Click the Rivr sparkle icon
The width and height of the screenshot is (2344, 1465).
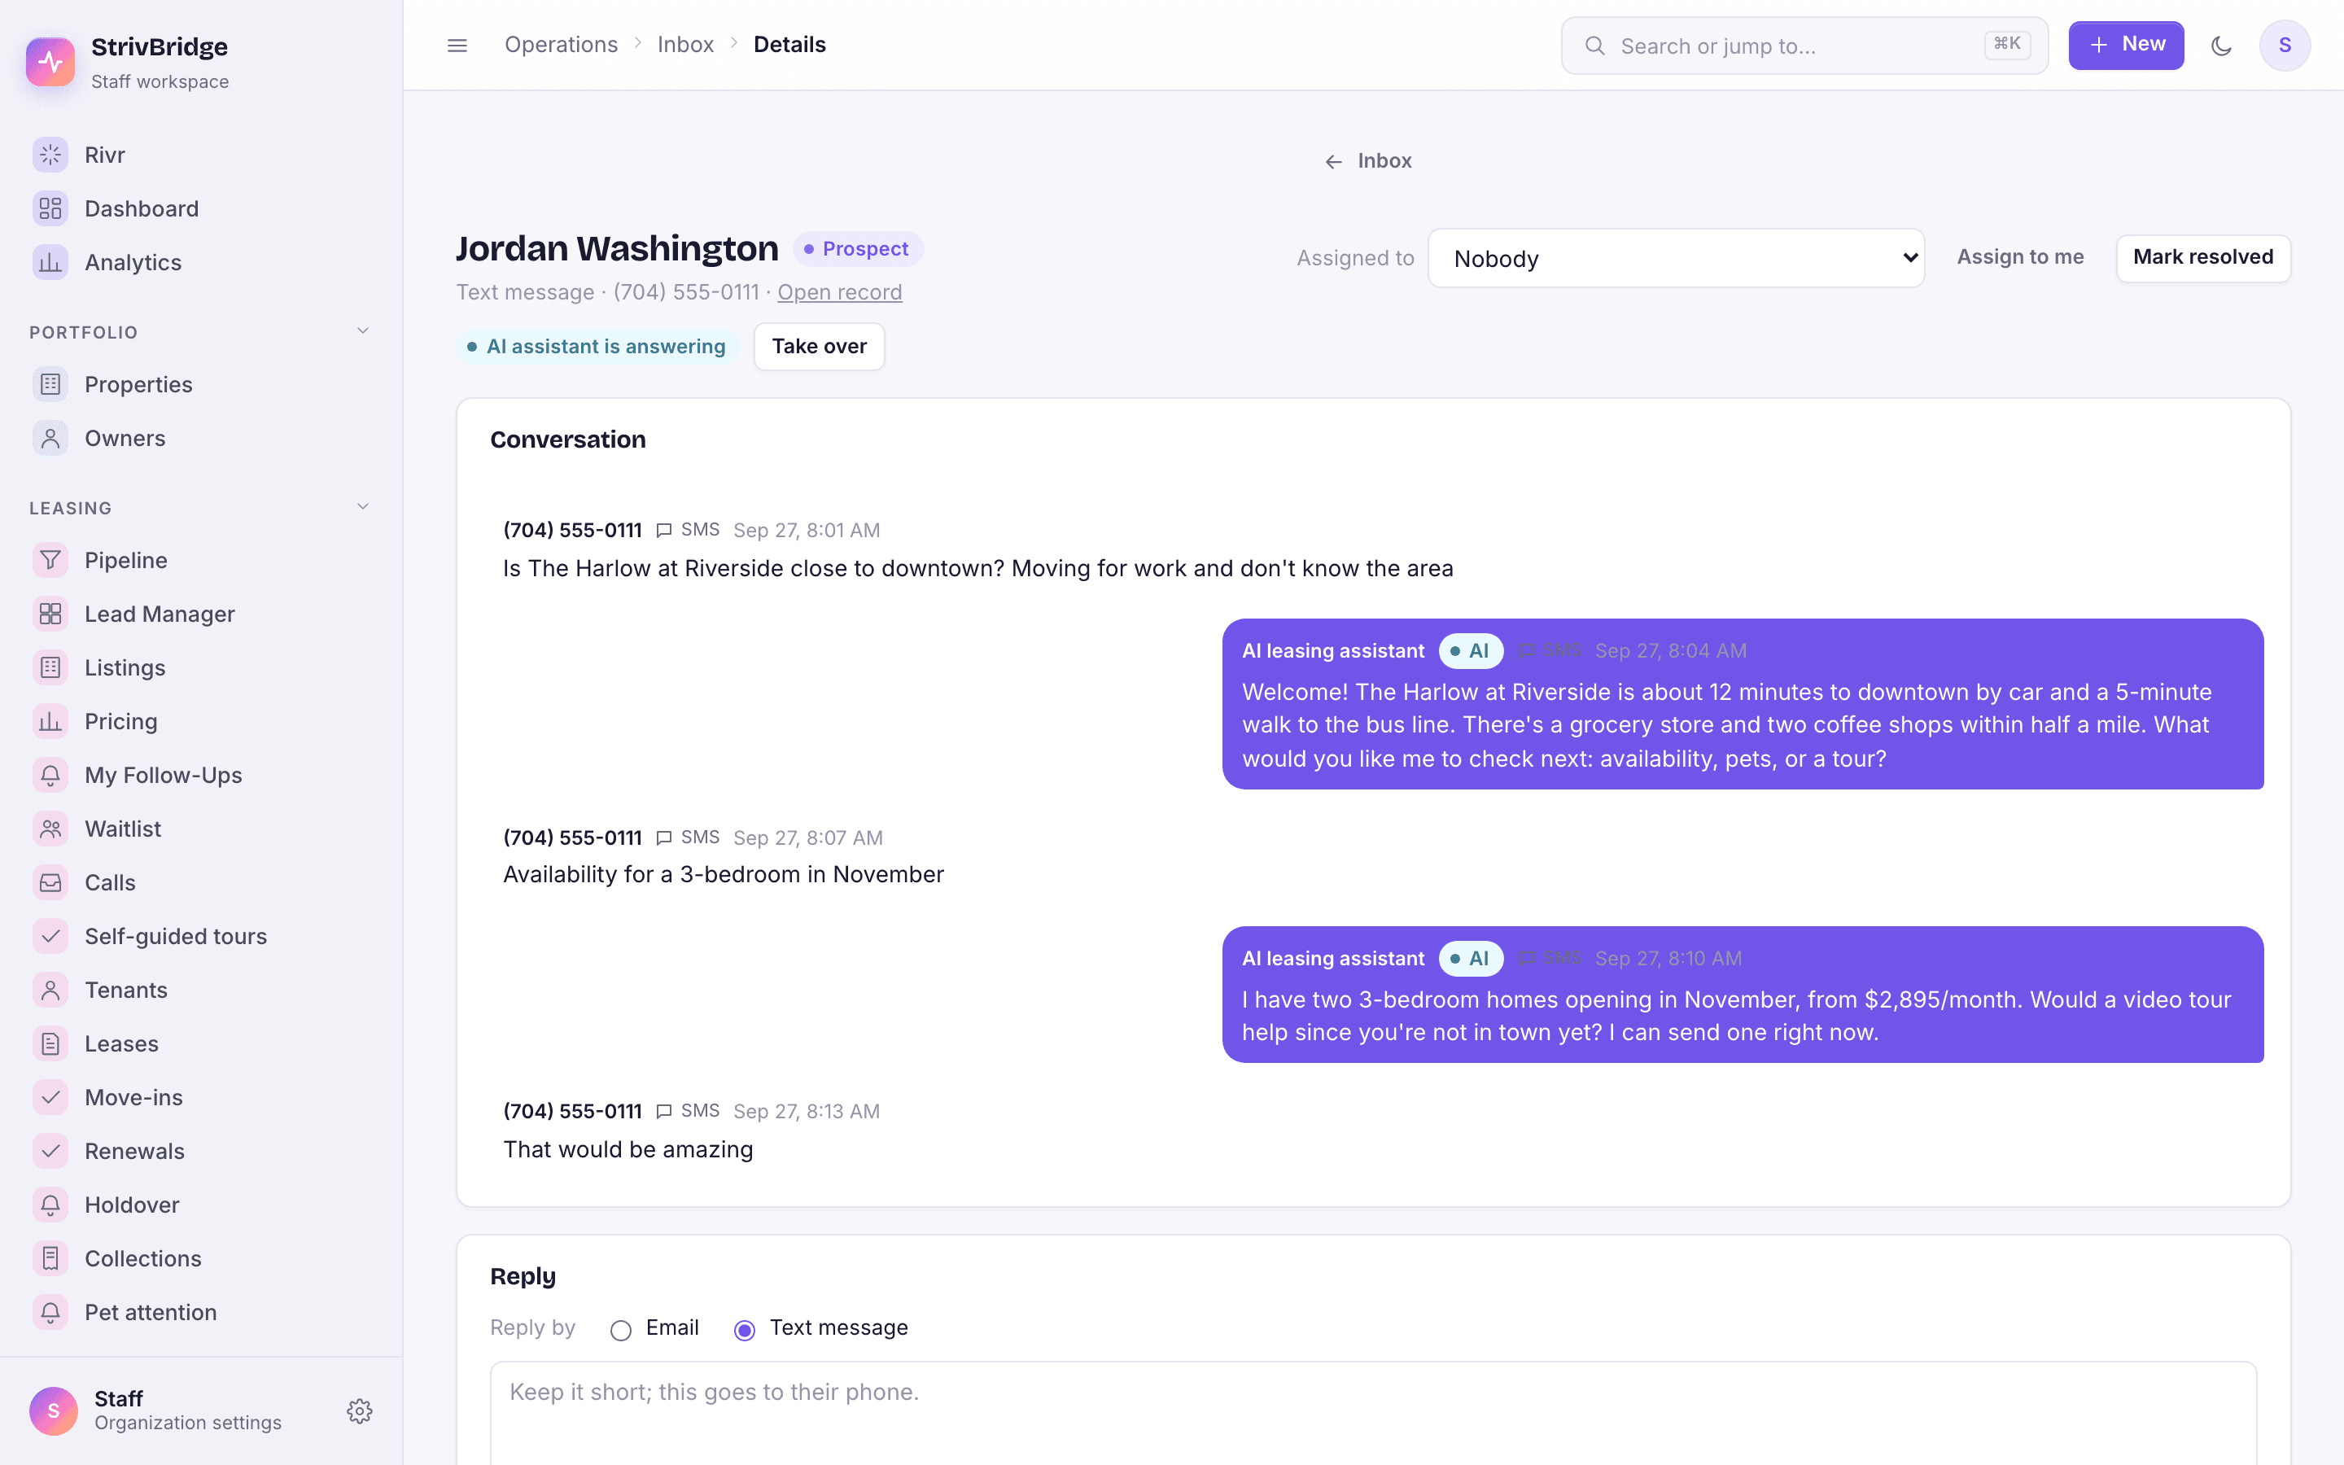click(x=50, y=155)
